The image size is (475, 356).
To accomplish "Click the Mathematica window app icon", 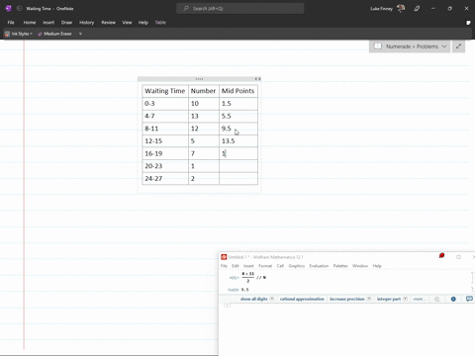I will 224,257.
